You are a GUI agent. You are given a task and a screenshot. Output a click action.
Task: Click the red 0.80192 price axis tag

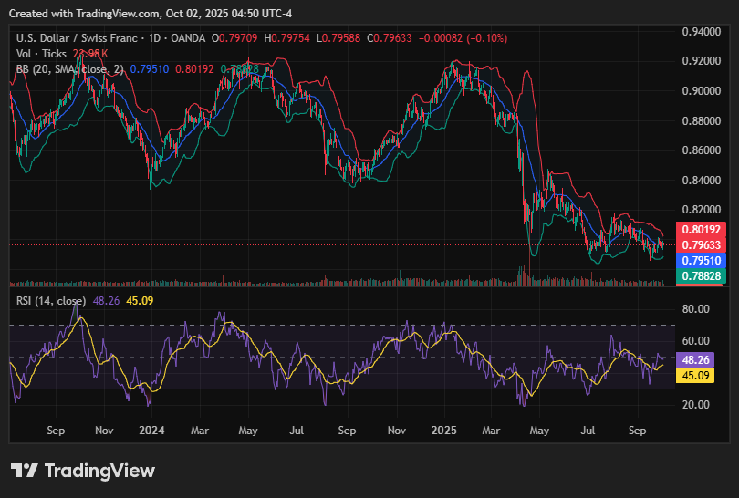[698, 230]
